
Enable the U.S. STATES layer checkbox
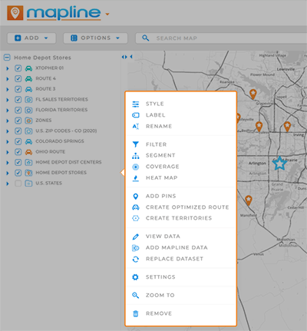click(18, 184)
